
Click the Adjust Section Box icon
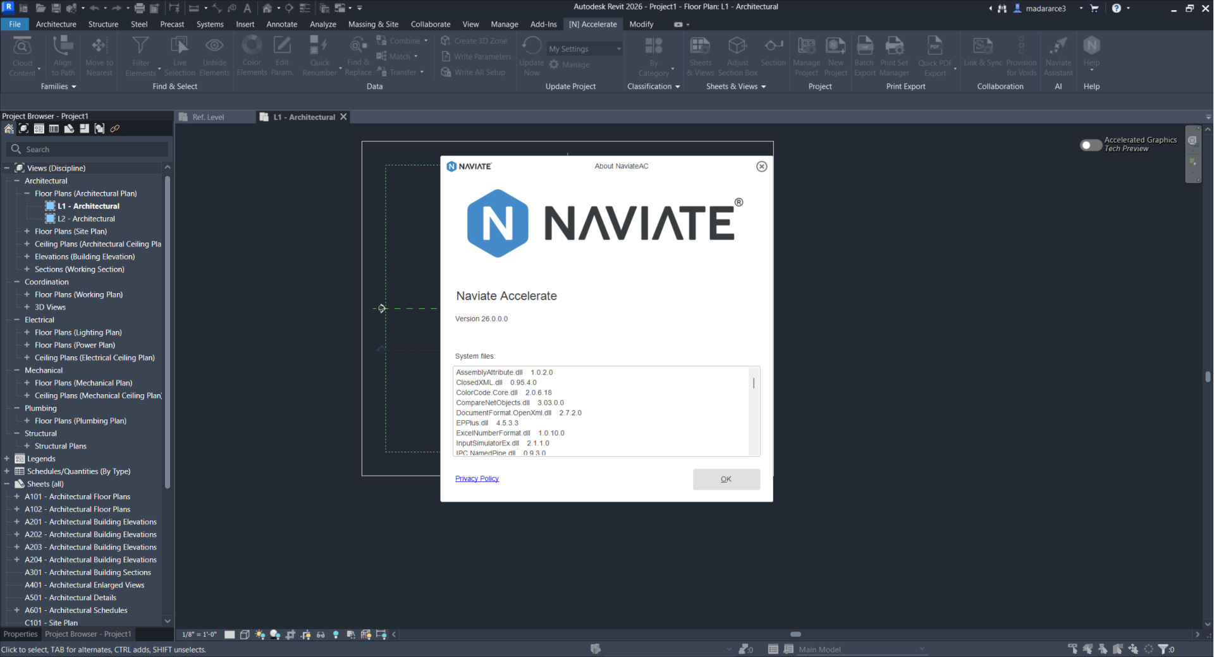click(737, 46)
